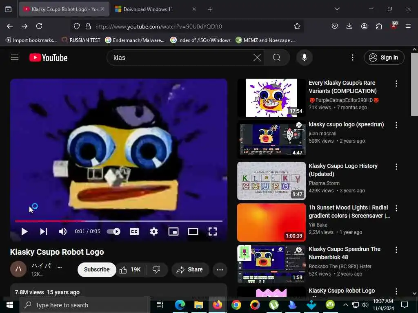The width and height of the screenshot is (418, 313).
Task: Open tracking protection shield
Action: [x=77, y=26]
